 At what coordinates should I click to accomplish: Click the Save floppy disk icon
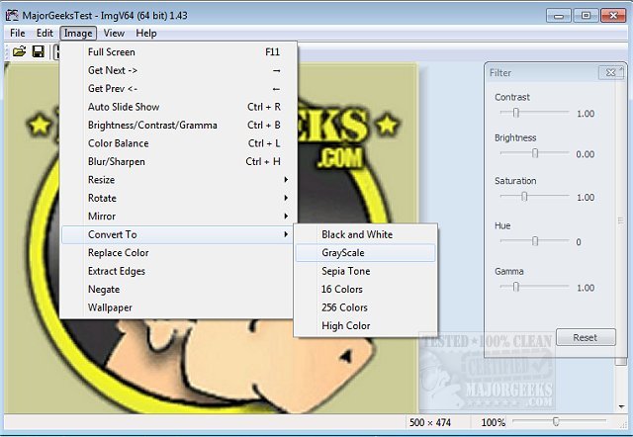(x=39, y=51)
